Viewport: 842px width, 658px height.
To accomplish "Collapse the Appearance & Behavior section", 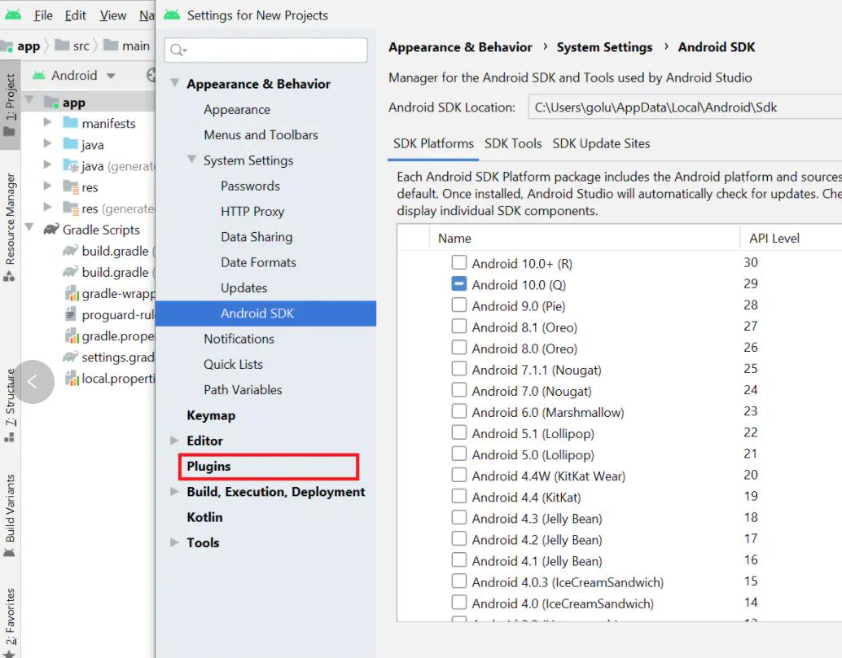I will [174, 84].
